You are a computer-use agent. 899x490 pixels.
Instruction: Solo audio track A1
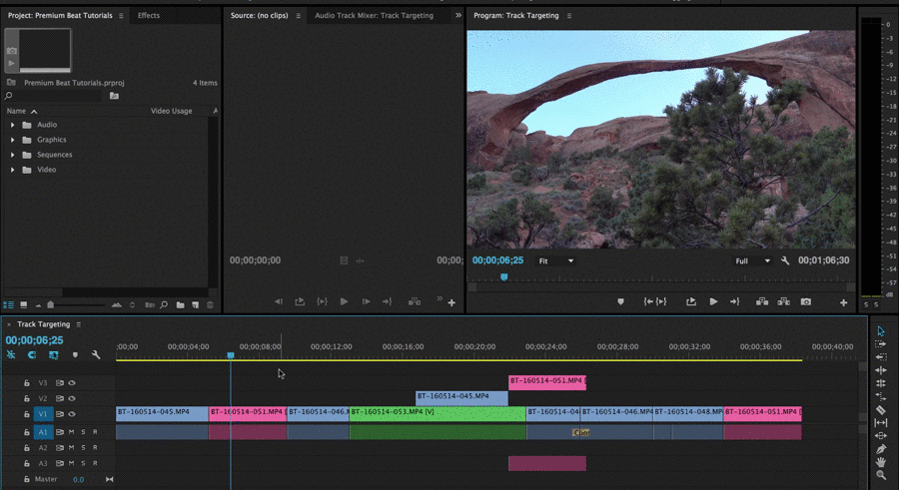[x=83, y=432]
